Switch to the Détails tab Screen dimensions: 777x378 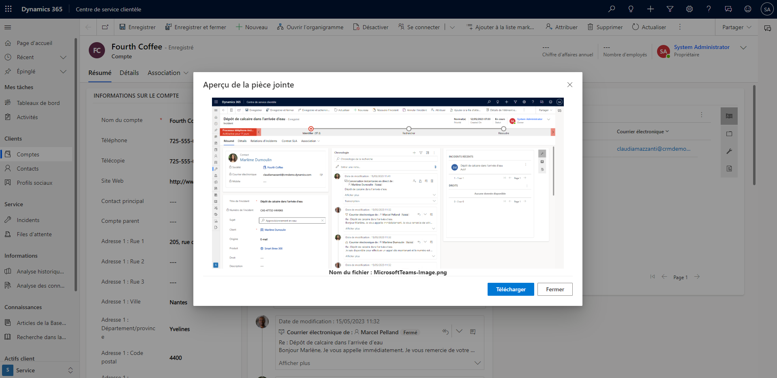[129, 73]
